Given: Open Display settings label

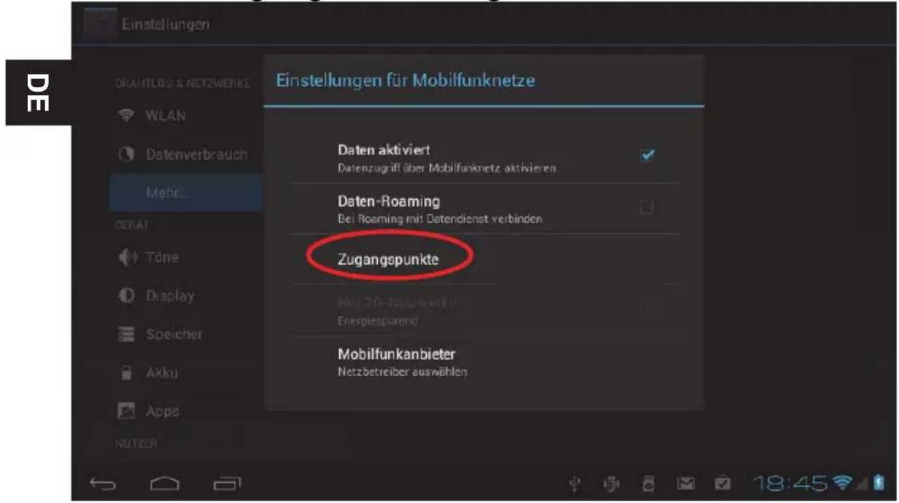Looking at the screenshot, I should click(170, 296).
